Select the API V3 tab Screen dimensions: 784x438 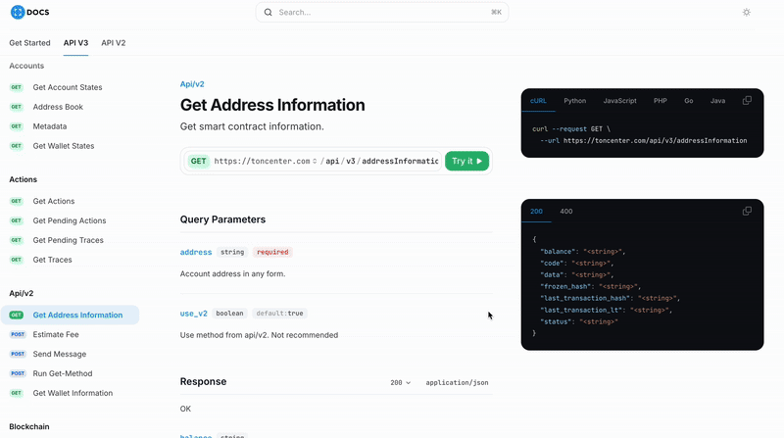[75, 42]
